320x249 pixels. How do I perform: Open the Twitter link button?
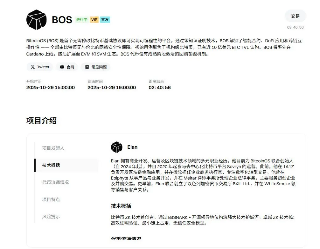tap(40, 67)
